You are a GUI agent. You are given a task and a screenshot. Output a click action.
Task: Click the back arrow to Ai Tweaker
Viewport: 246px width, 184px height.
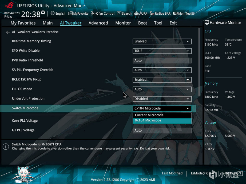tap(8, 32)
